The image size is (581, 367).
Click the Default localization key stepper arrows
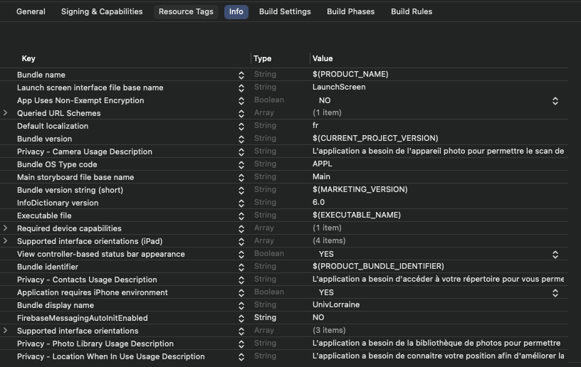tap(241, 127)
